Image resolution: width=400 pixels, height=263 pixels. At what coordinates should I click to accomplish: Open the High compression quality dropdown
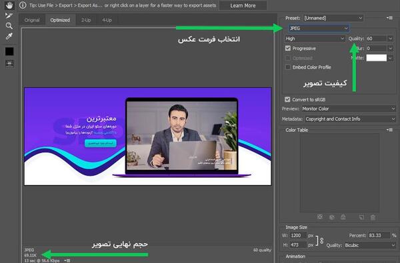point(315,39)
